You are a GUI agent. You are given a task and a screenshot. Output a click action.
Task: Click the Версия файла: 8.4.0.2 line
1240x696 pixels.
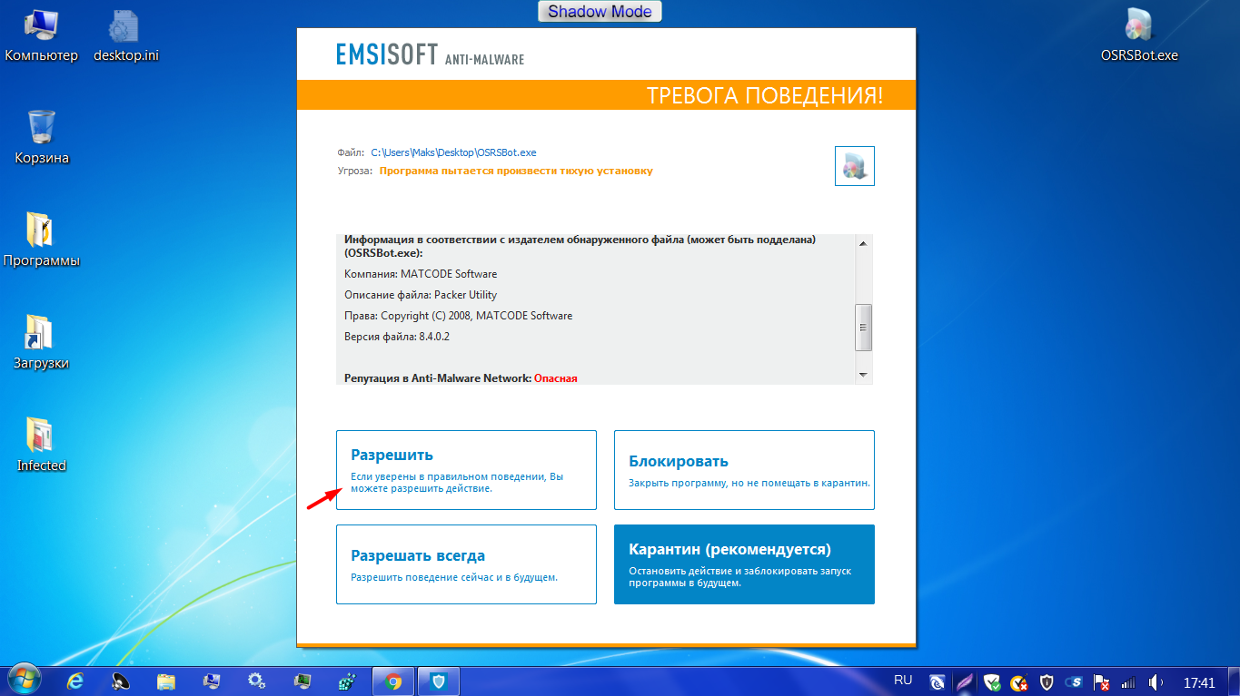(397, 337)
